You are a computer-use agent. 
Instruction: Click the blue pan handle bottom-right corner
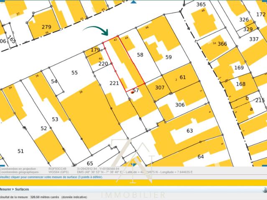tap(264, 165)
